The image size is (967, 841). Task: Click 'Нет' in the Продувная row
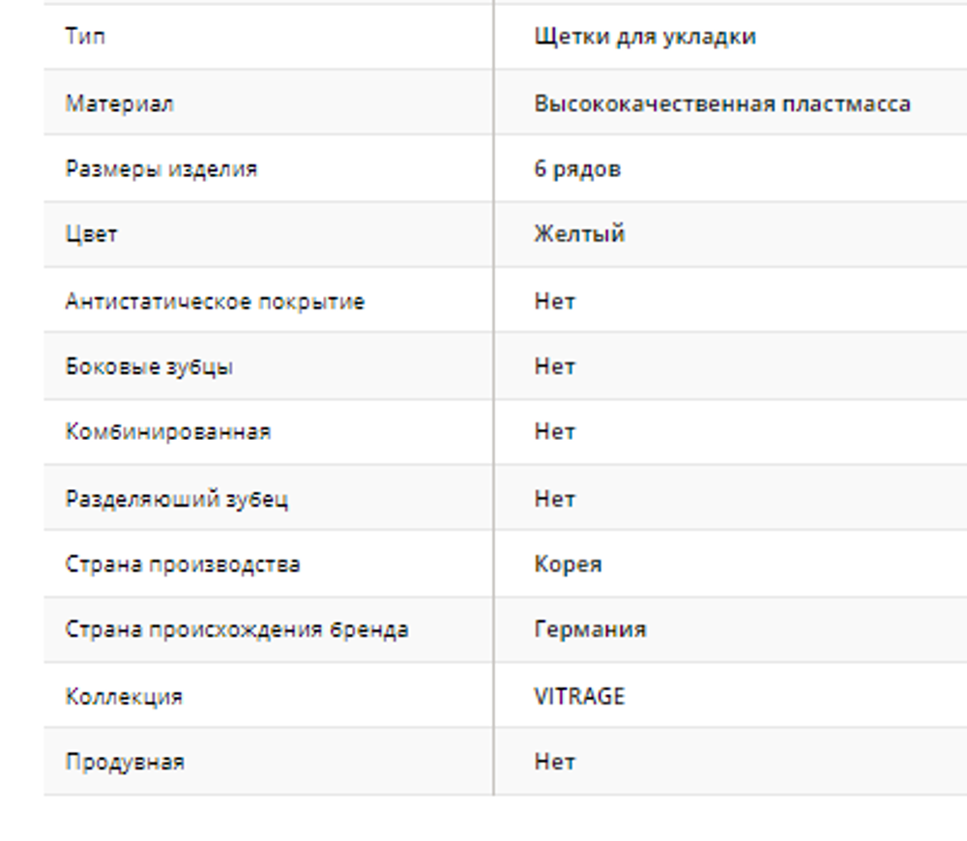pyautogui.click(x=554, y=762)
